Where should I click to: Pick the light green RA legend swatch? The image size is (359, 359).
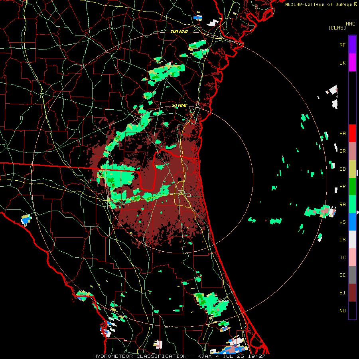[x=352, y=204]
